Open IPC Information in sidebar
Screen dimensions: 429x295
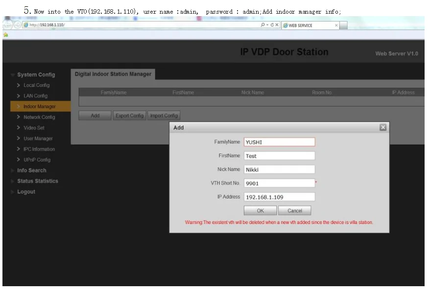[39, 149]
